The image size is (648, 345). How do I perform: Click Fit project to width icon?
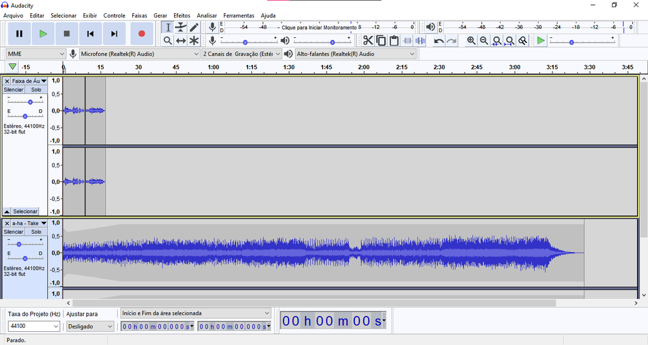coord(510,40)
